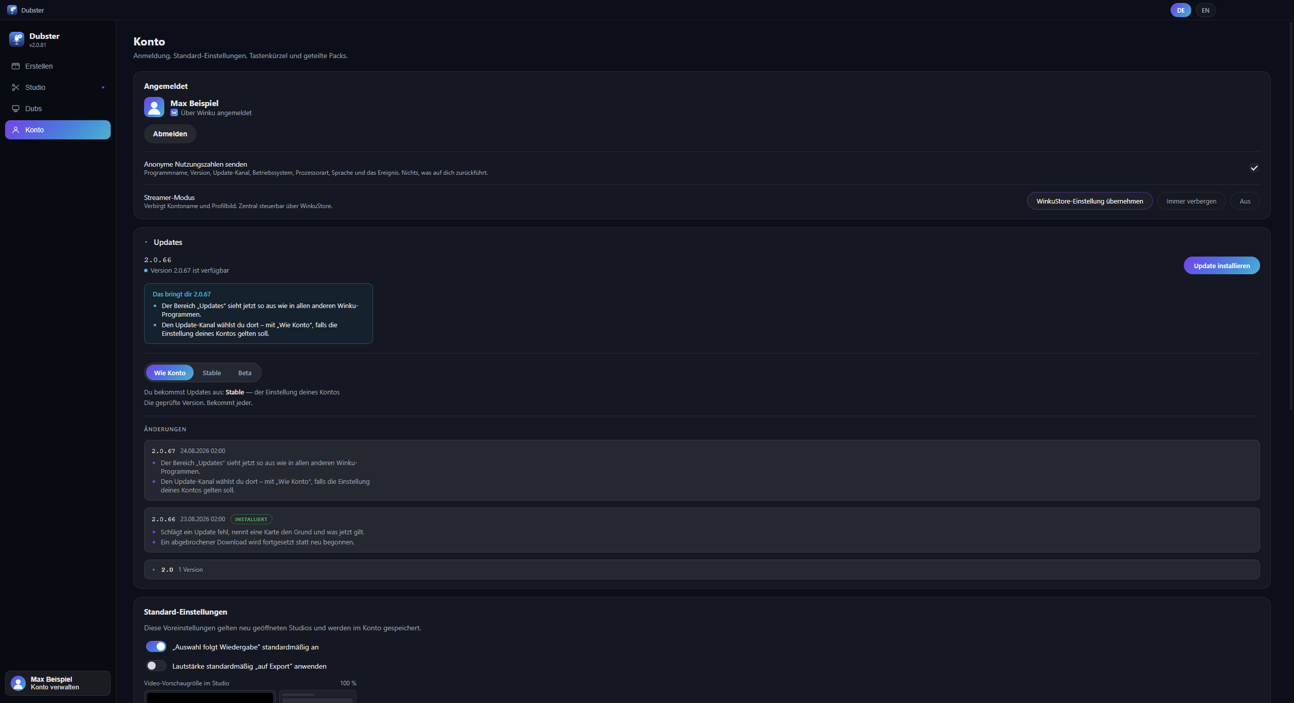Open the Dubs page

point(58,109)
